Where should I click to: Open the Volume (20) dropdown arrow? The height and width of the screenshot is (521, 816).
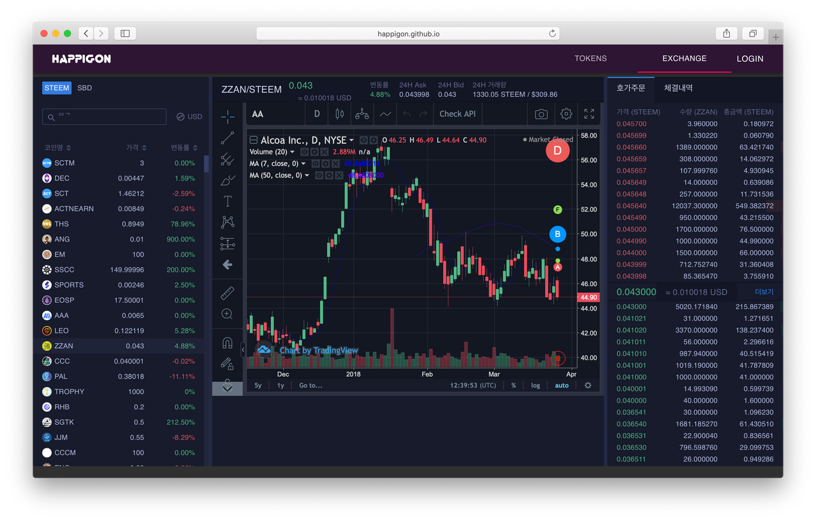click(x=293, y=152)
